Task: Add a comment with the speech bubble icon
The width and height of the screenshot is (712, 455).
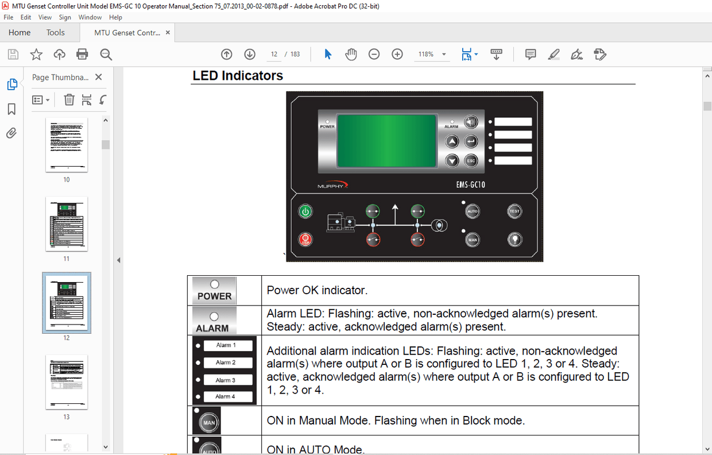Action: (530, 54)
